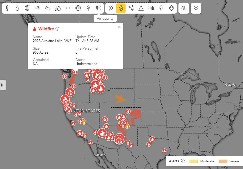
Task: Click the "Undetermined" cause value
Action: pos(86,64)
